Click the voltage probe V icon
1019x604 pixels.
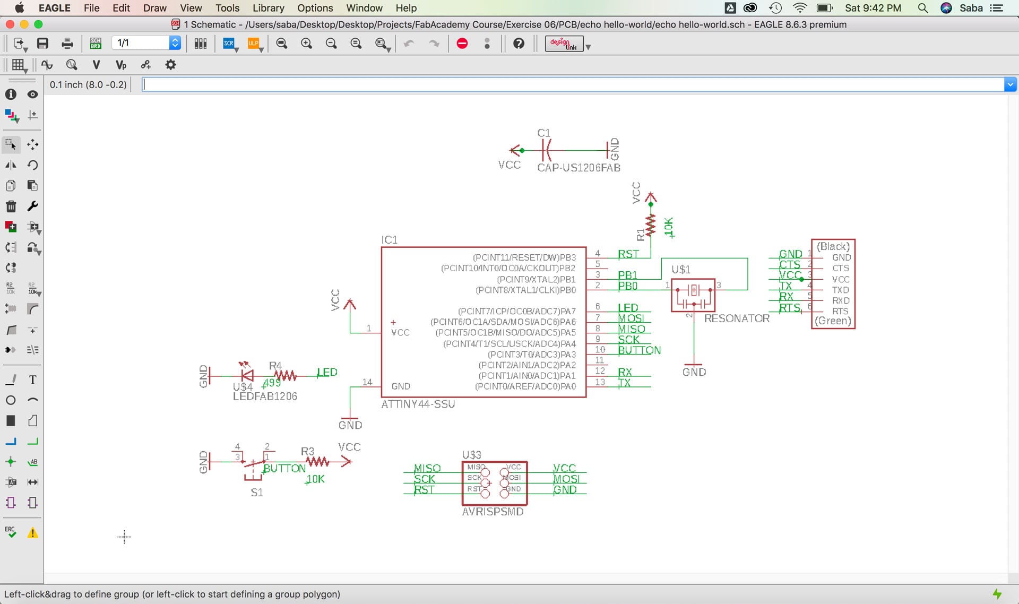[x=96, y=65]
